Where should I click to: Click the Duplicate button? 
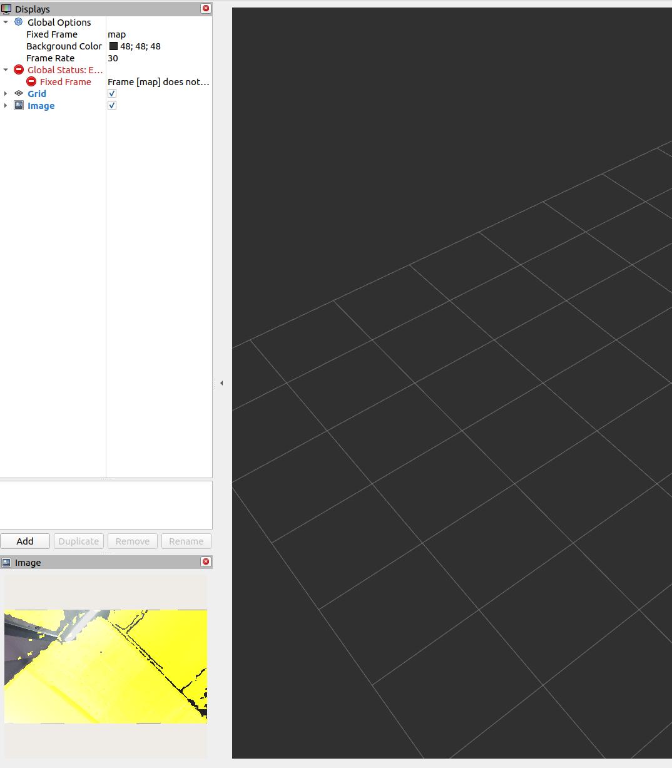click(x=79, y=541)
